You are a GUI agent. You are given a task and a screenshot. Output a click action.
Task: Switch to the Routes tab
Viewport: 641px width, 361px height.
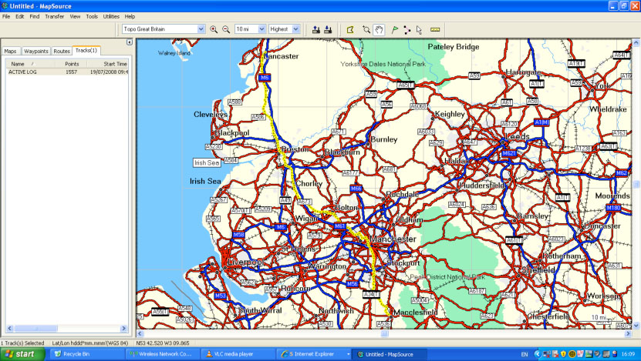62,51
